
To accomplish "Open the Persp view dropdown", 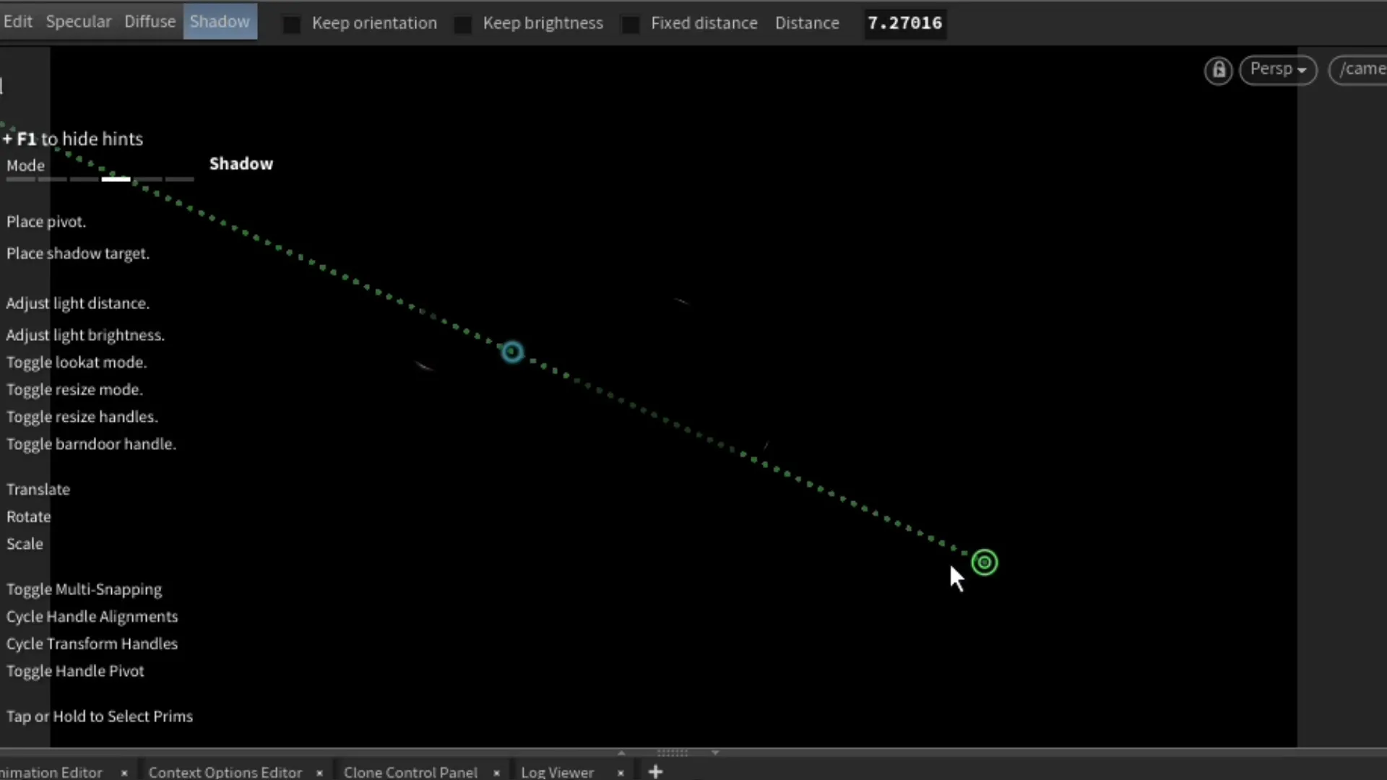I will (1277, 69).
